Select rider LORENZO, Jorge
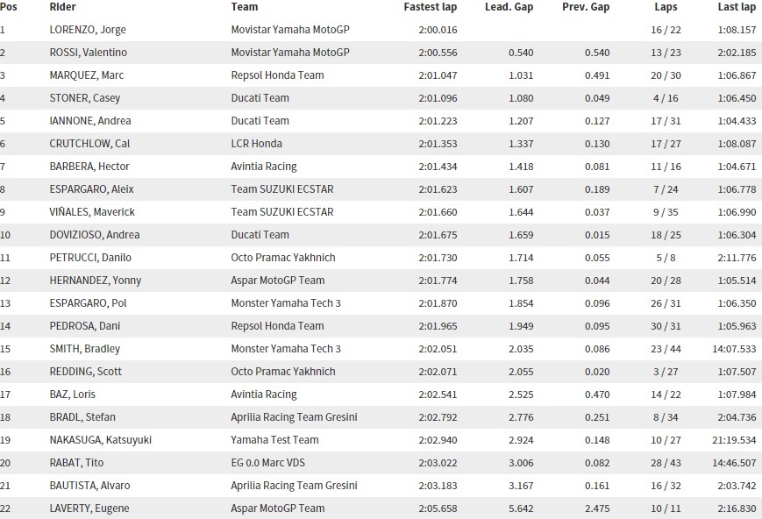 click(x=88, y=30)
